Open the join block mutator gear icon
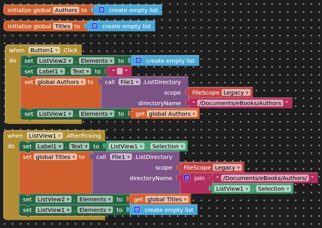Screen dimensions: 322x228 [x=187, y=178]
